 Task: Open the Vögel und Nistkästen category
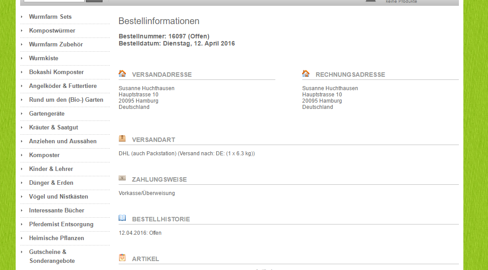point(58,196)
